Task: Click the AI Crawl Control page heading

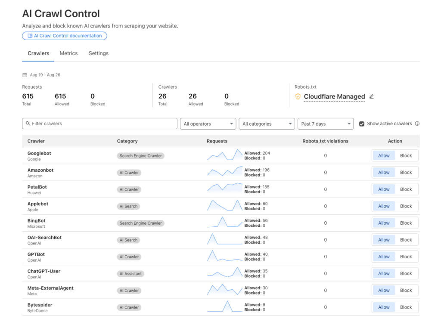Action: click(61, 13)
